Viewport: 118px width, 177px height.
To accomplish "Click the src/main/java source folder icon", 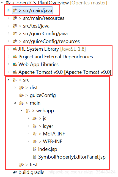I will 15,10.
